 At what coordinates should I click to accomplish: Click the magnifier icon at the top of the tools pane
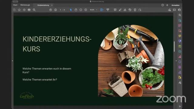click(x=180, y=15)
